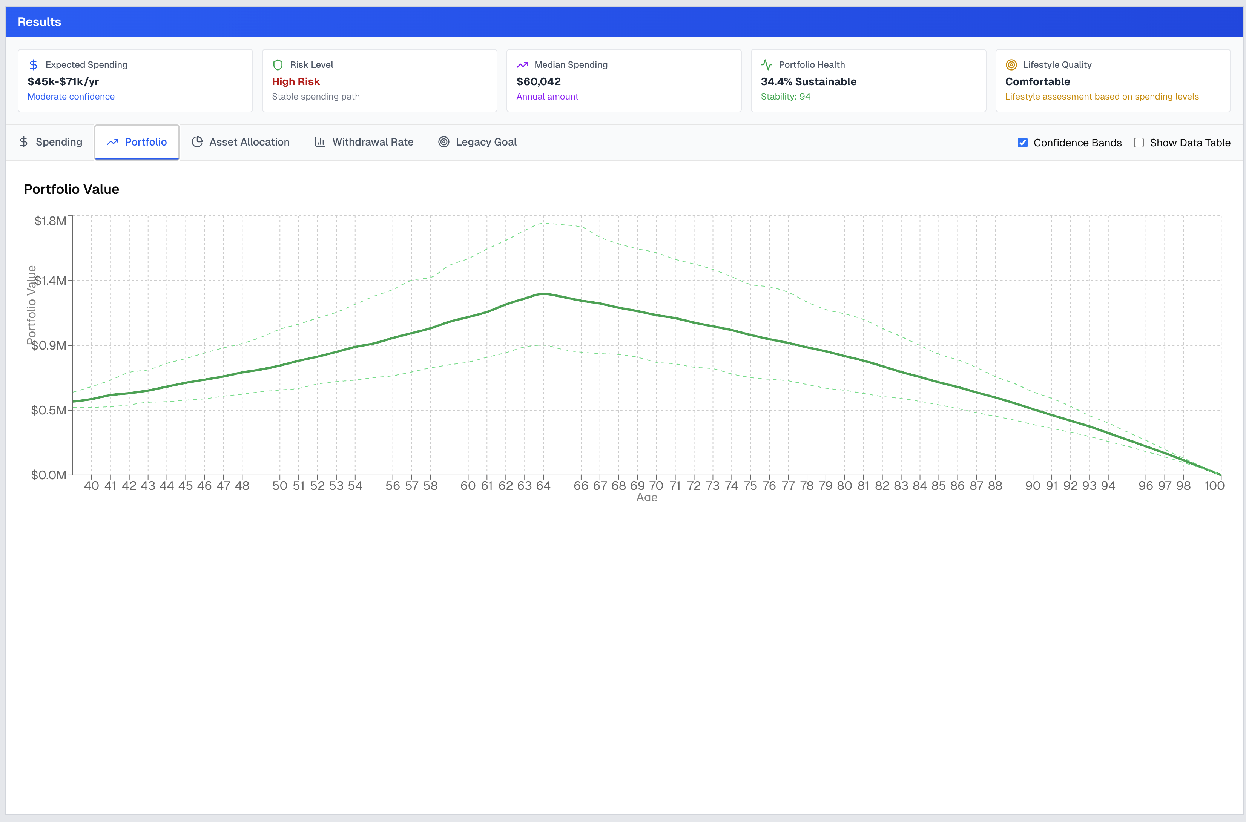Click the Comfortable lifestyle rating

coord(1037,82)
